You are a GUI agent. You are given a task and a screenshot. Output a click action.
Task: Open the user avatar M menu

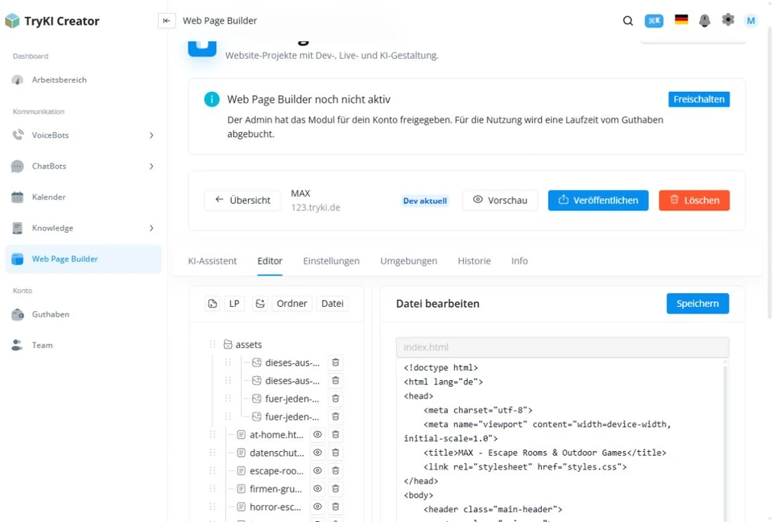pyautogui.click(x=750, y=21)
